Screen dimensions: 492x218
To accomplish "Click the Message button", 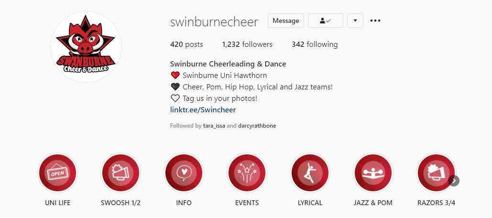I will (286, 21).
